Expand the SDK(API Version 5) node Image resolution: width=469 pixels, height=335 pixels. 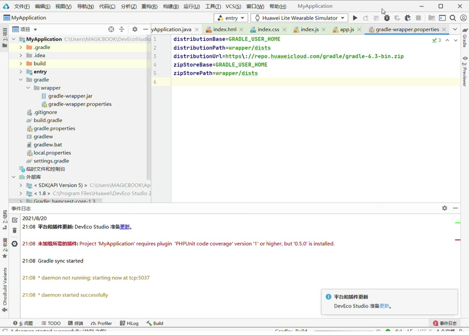[x=21, y=185]
